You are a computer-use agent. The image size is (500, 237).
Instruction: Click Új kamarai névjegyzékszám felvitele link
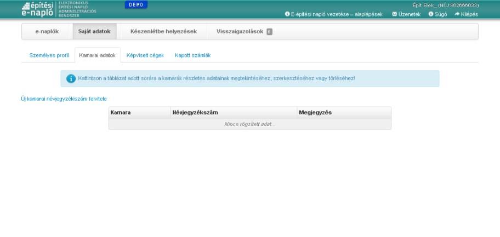[x=64, y=99]
